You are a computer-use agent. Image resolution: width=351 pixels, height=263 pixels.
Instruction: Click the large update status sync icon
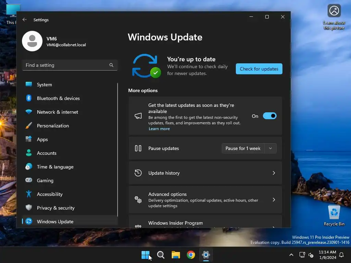point(147,66)
